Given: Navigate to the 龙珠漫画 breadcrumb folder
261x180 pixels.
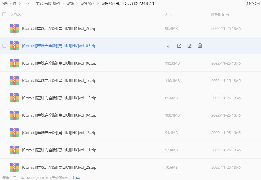Looking at the screenshot, I should [87, 4].
